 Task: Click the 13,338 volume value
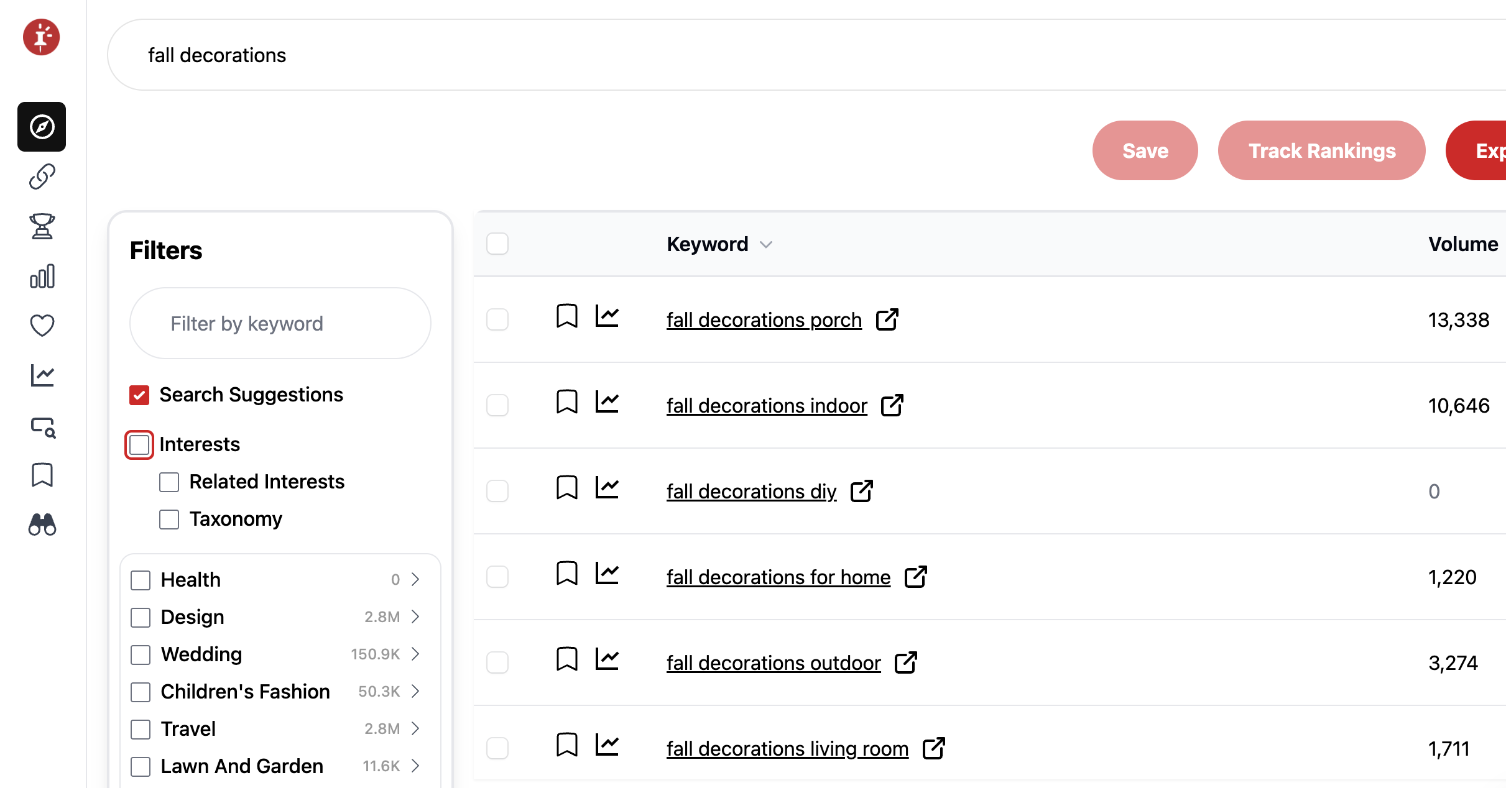click(x=1458, y=320)
